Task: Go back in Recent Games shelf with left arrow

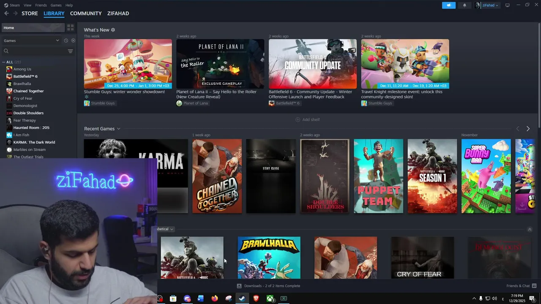Action: pos(518,129)
